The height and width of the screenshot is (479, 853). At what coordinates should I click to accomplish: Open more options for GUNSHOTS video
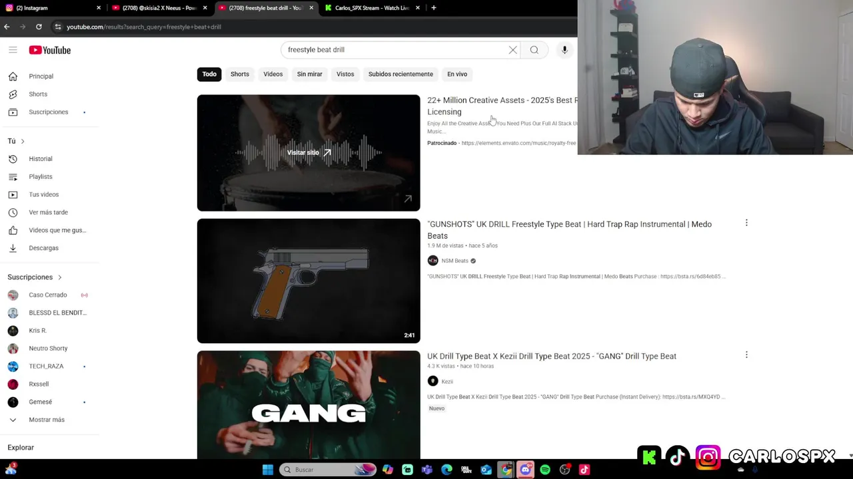pos(746,223)
